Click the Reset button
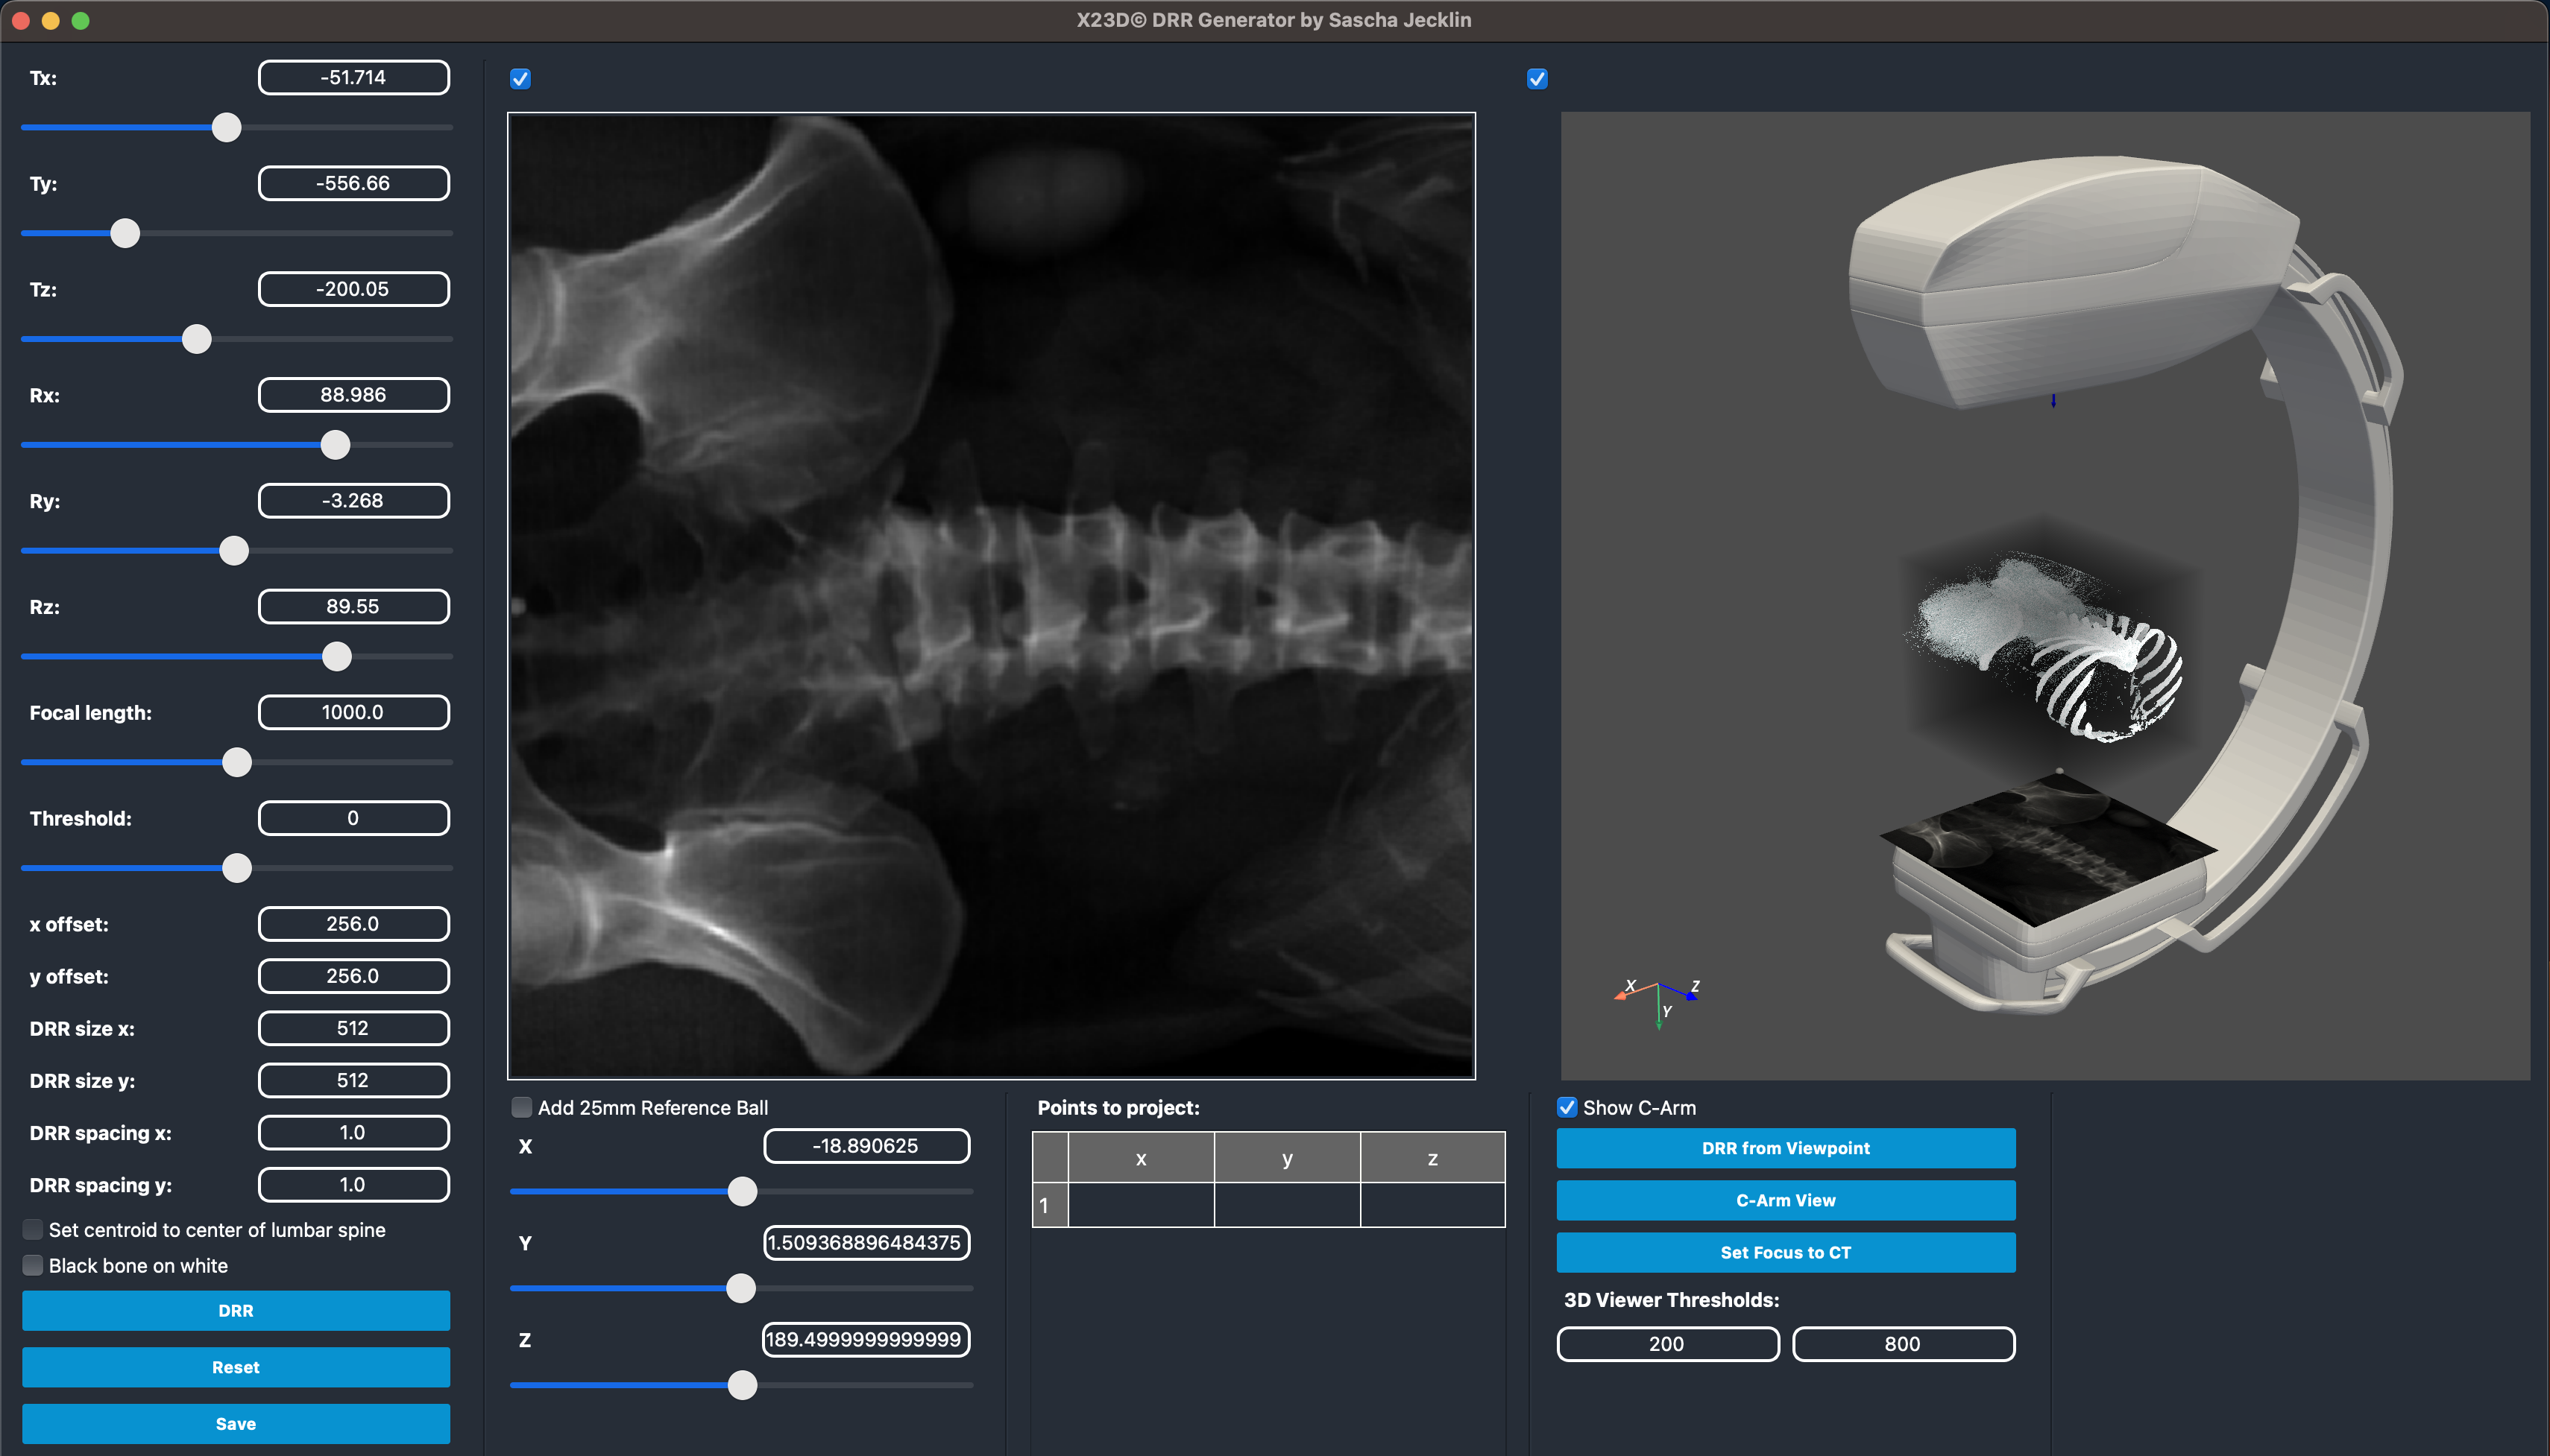 [x=236, y=1367]
